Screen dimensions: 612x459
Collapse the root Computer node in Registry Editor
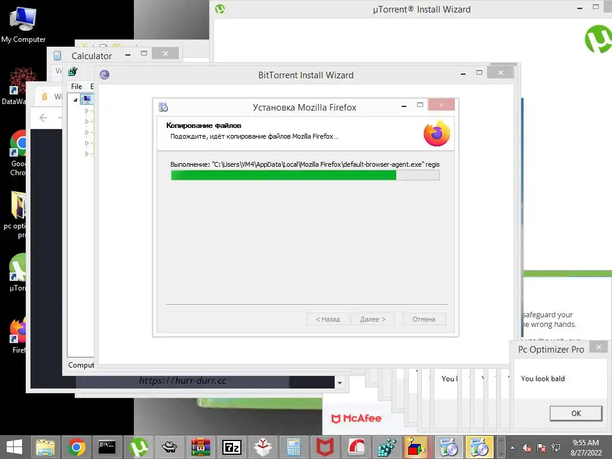[75, 100]
